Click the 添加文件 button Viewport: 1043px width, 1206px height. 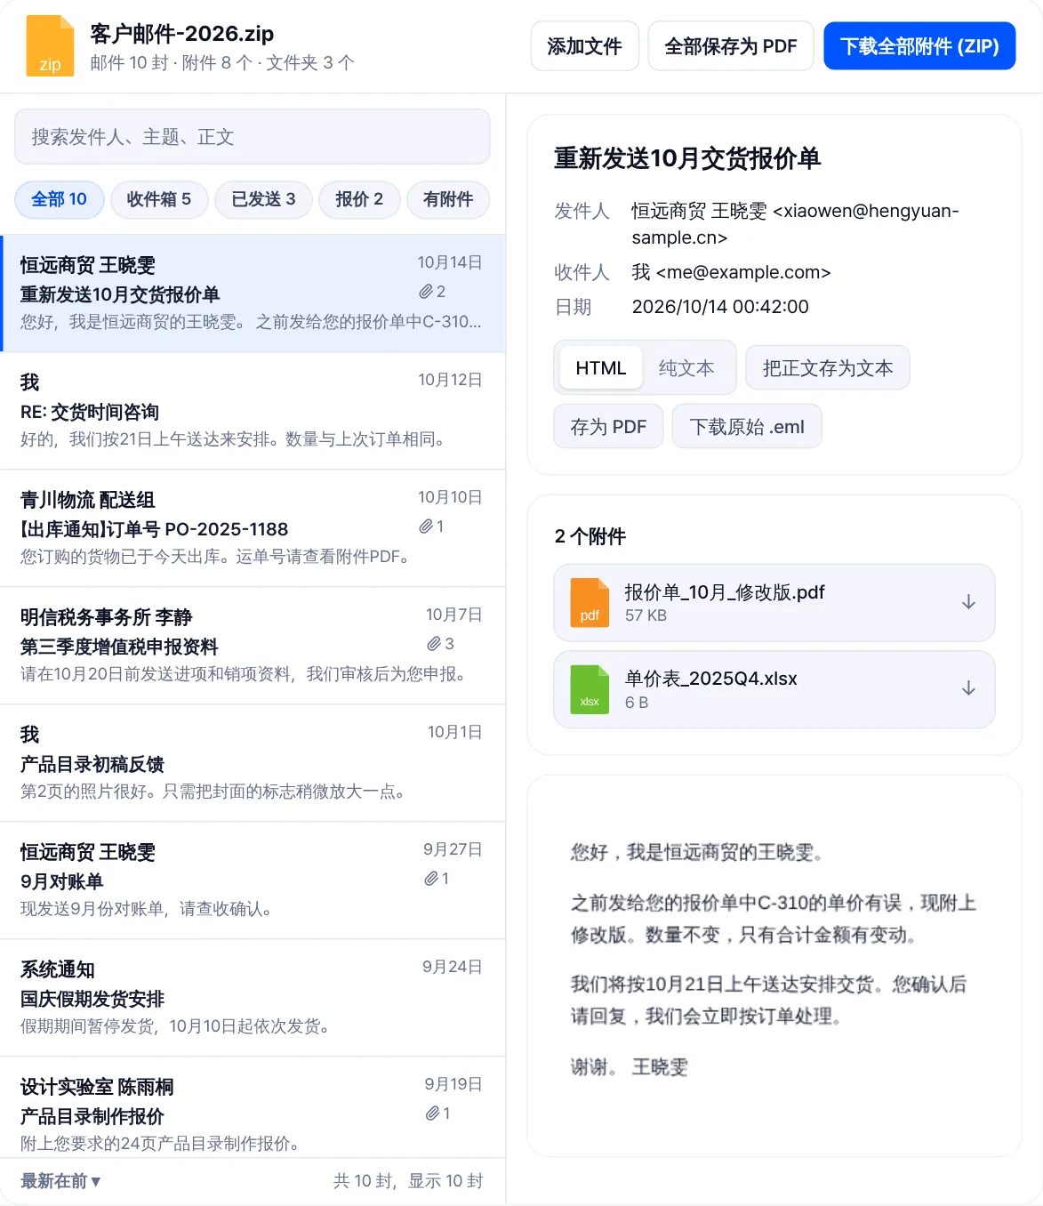point(585,46)
